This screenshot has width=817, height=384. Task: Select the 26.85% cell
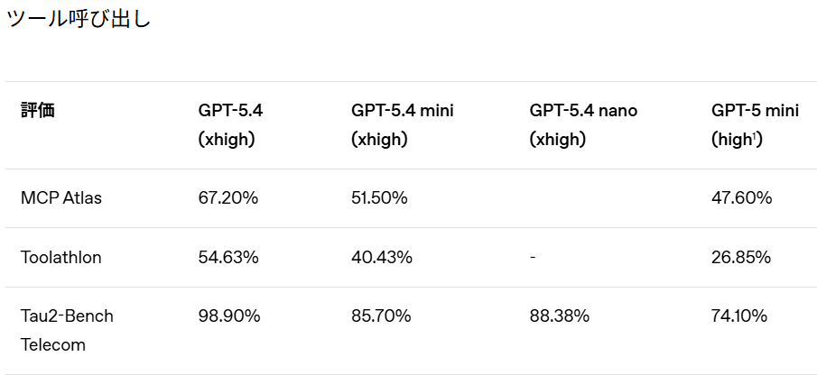(x=741, y=258)
